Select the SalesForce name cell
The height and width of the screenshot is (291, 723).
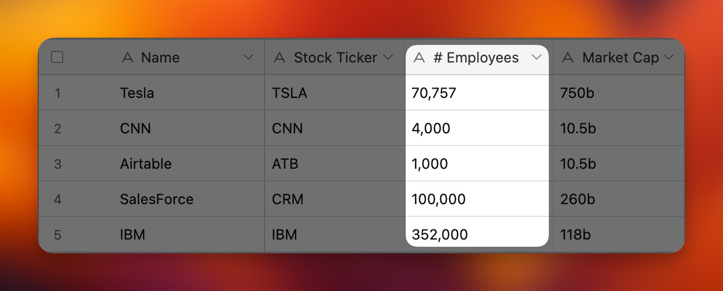[157, 199]
